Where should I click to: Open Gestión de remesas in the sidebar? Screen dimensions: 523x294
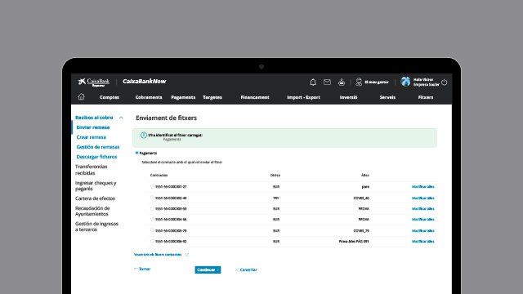98,147
